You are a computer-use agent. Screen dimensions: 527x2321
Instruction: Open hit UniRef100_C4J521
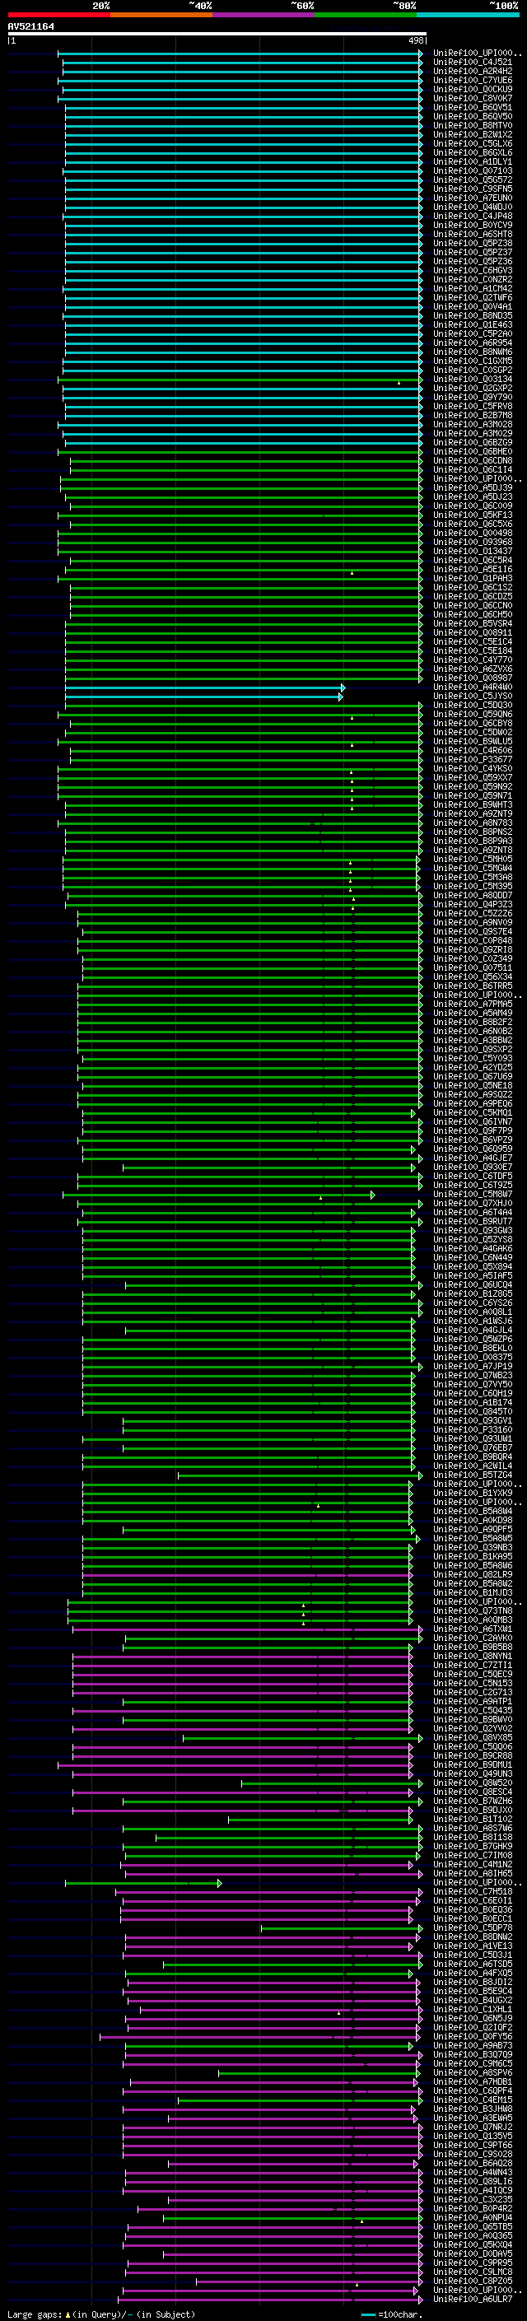pyautogui.click(x=473, y=63)
